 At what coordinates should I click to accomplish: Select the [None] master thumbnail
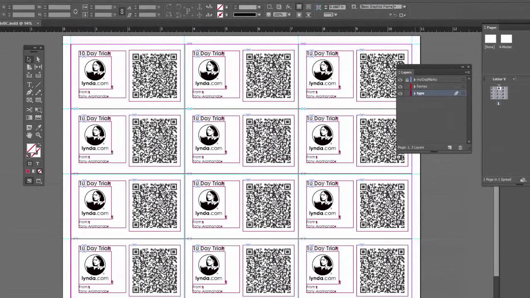tap(490, 39)
